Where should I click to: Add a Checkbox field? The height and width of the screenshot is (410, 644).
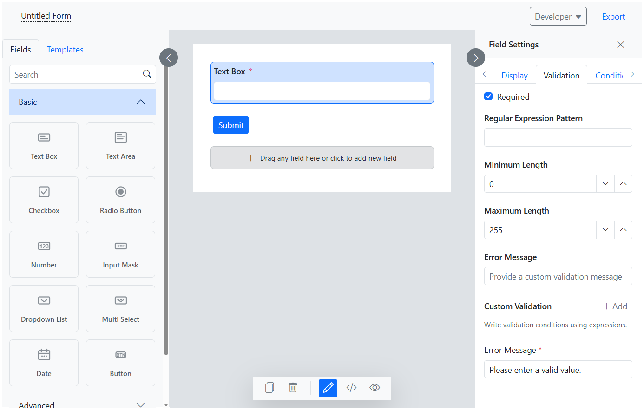click(x=44, y=200)
